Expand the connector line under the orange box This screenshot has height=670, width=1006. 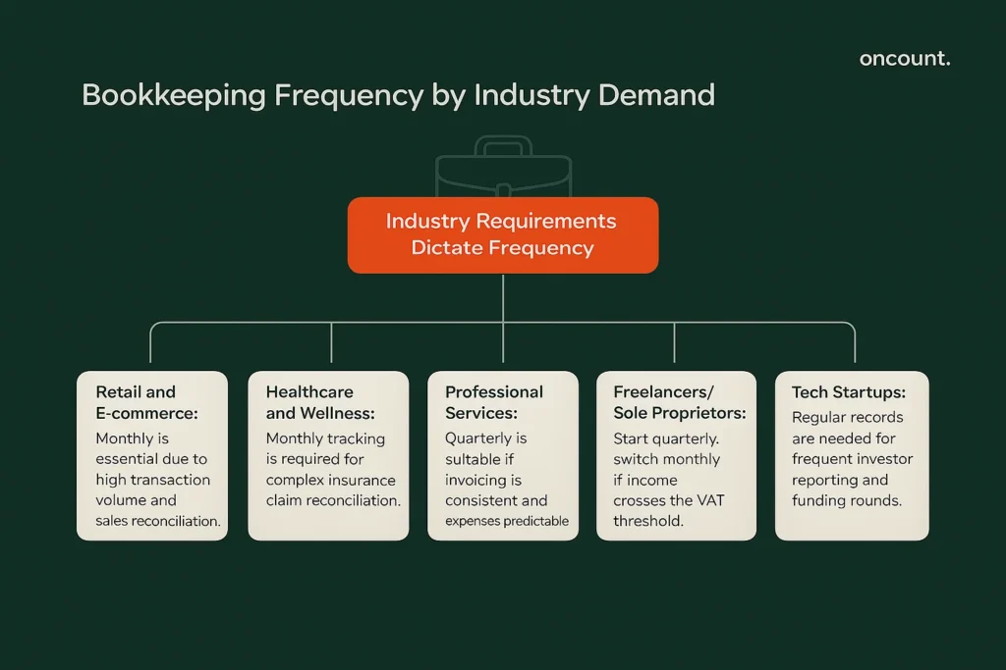tap(502, 296)
